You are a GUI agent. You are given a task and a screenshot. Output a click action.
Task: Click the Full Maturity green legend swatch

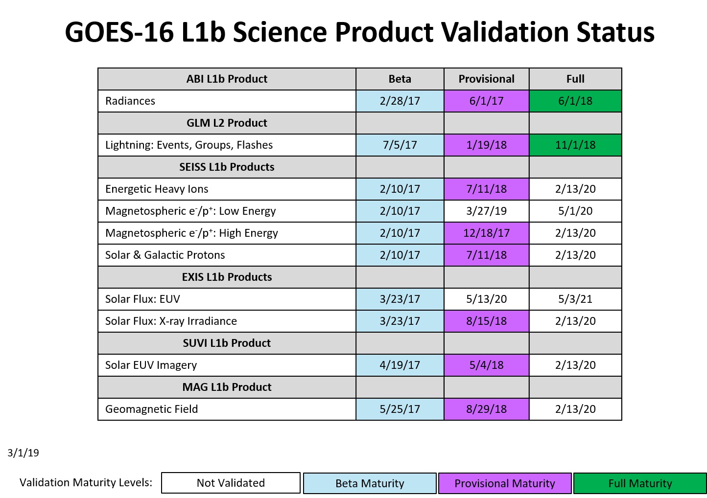640,483
